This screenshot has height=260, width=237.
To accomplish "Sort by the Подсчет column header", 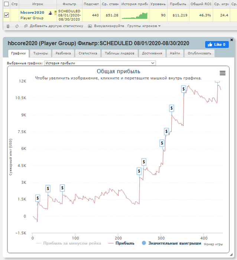I will (x=91, y=4).
